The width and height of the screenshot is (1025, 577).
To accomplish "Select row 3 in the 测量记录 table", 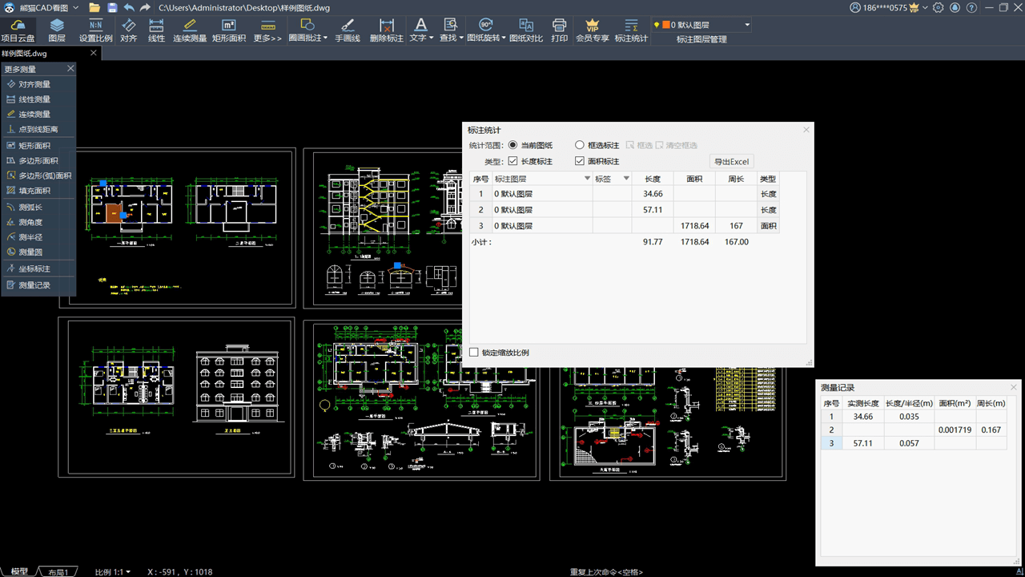I will click(x=832, y=443).
